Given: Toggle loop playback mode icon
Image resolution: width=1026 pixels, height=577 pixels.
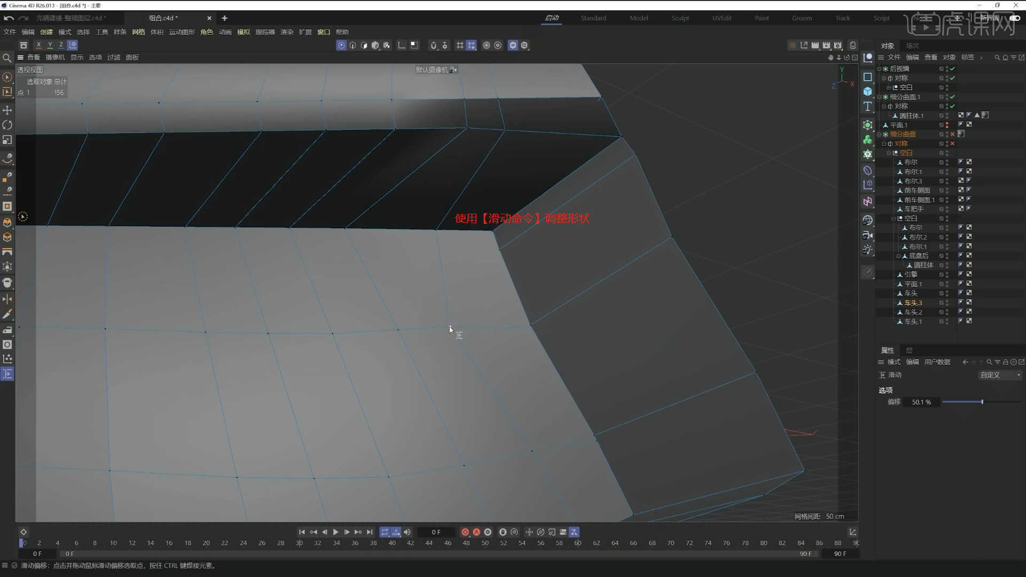Looking at the screenshot, I should pyautogui.click(x=385, y=532).
